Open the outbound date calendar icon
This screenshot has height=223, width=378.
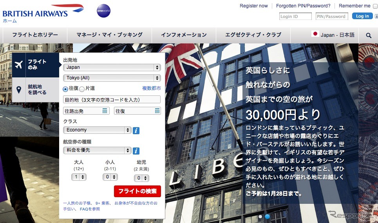click(x=105, y=111)
